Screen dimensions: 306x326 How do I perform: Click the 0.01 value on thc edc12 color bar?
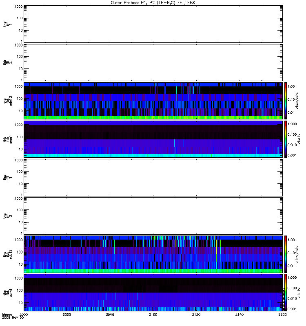tap(291, 266)
